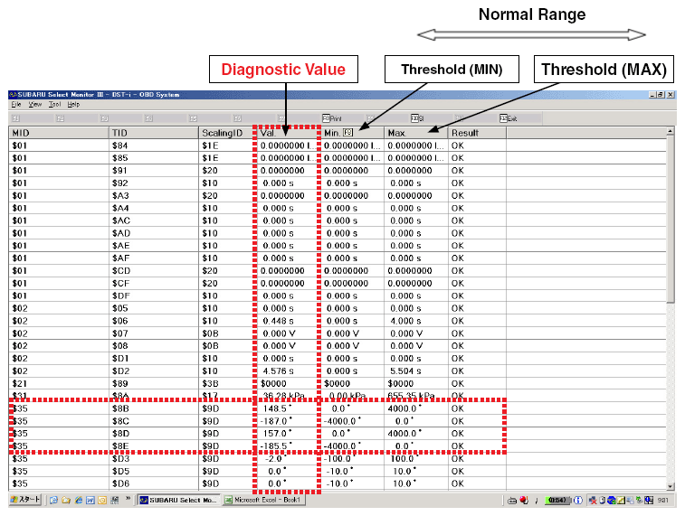This screenshot has width=685, height=516.
Task: Click the SUBARU Select Monitor title bar icon
Action: [x=14, y=95]
